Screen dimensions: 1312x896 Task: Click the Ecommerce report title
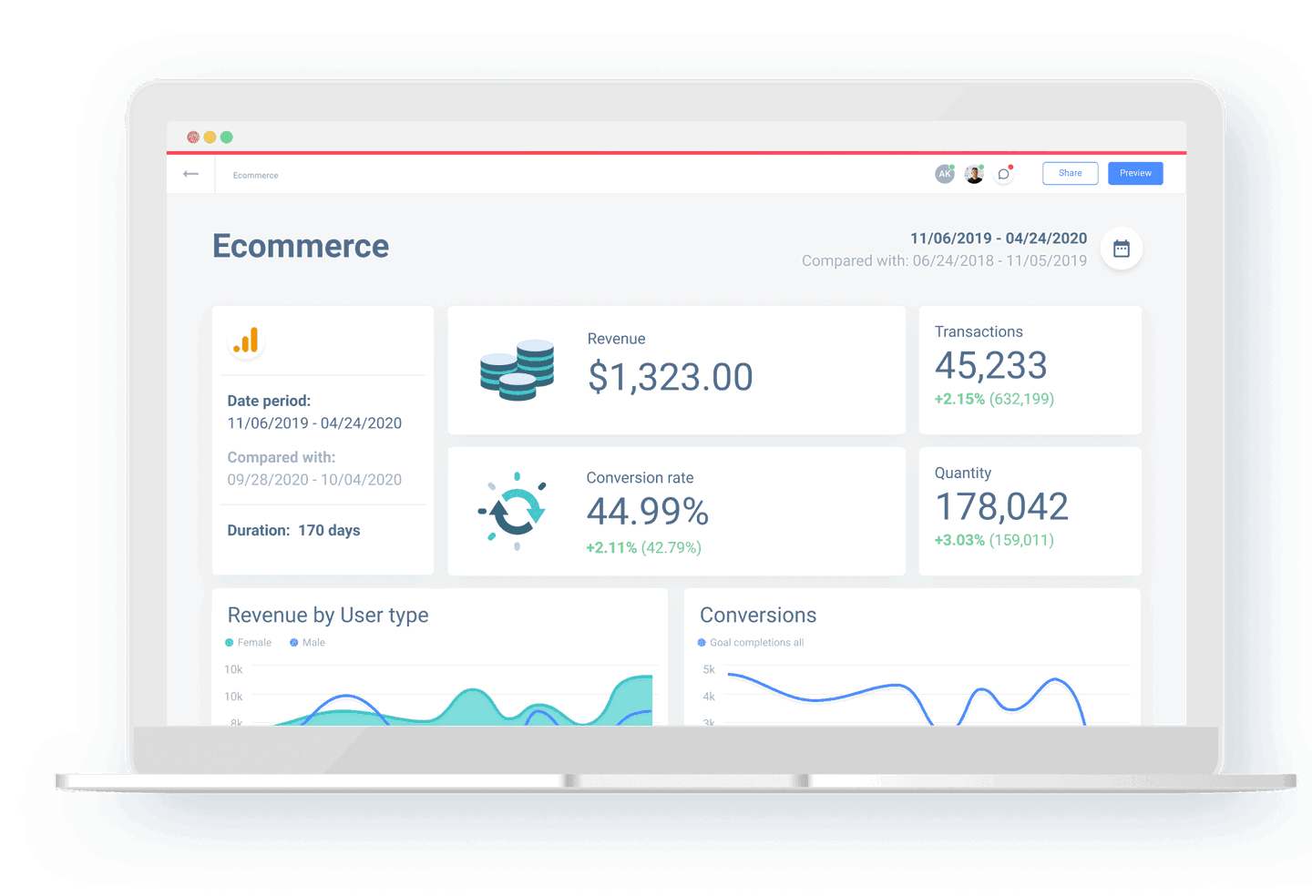coord(300,246)
